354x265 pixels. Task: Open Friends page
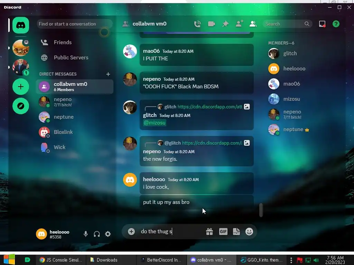pos(75,42)
